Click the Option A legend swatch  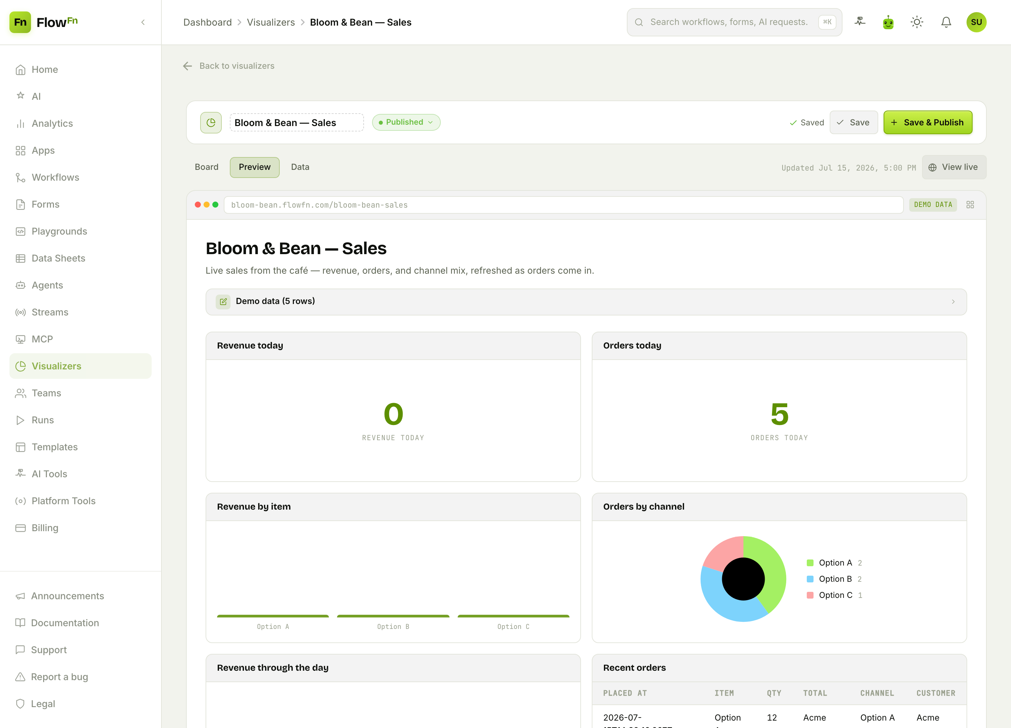click(810, 563)
